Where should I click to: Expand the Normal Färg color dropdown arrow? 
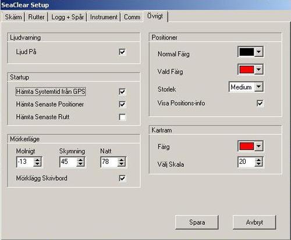(x=258, y=52)
